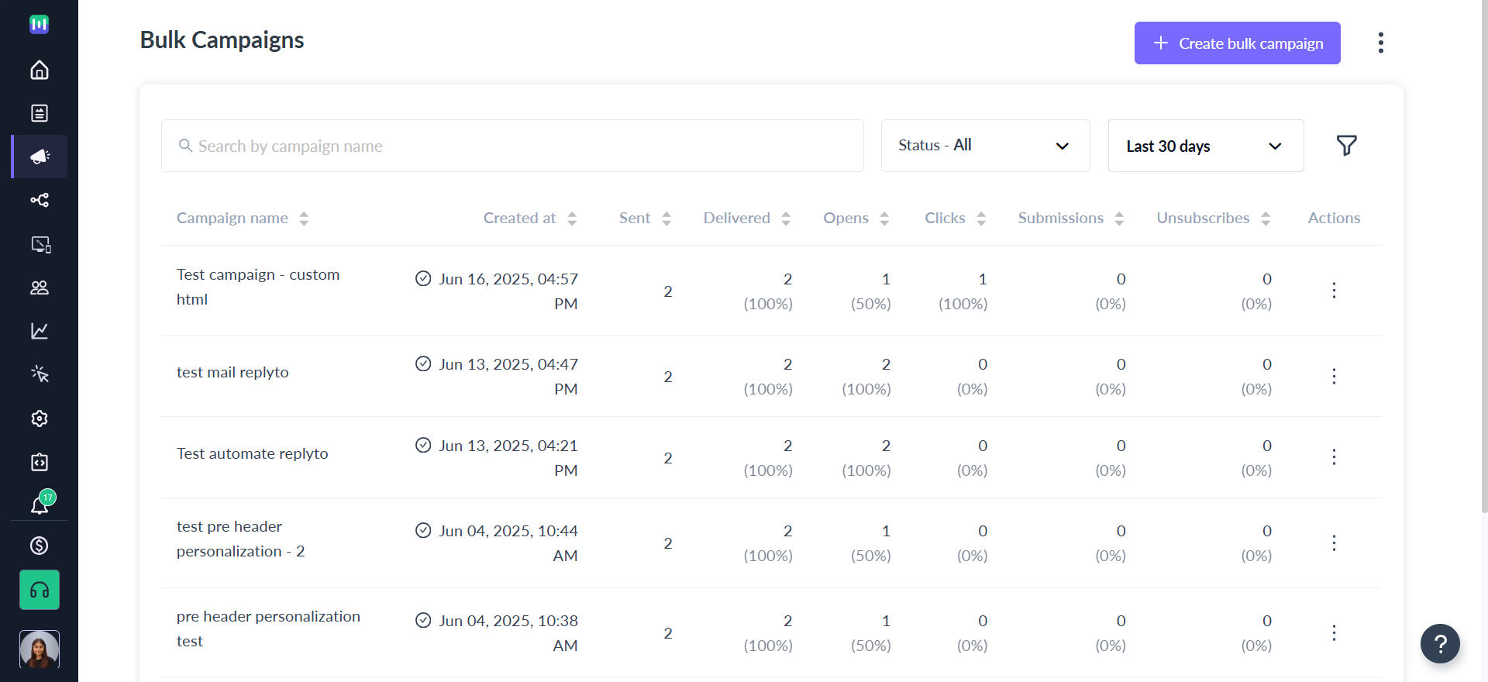1488x682 pixels.
Task: Open actions menu for test pre header personalization - 2
Action: point(1334,543)
